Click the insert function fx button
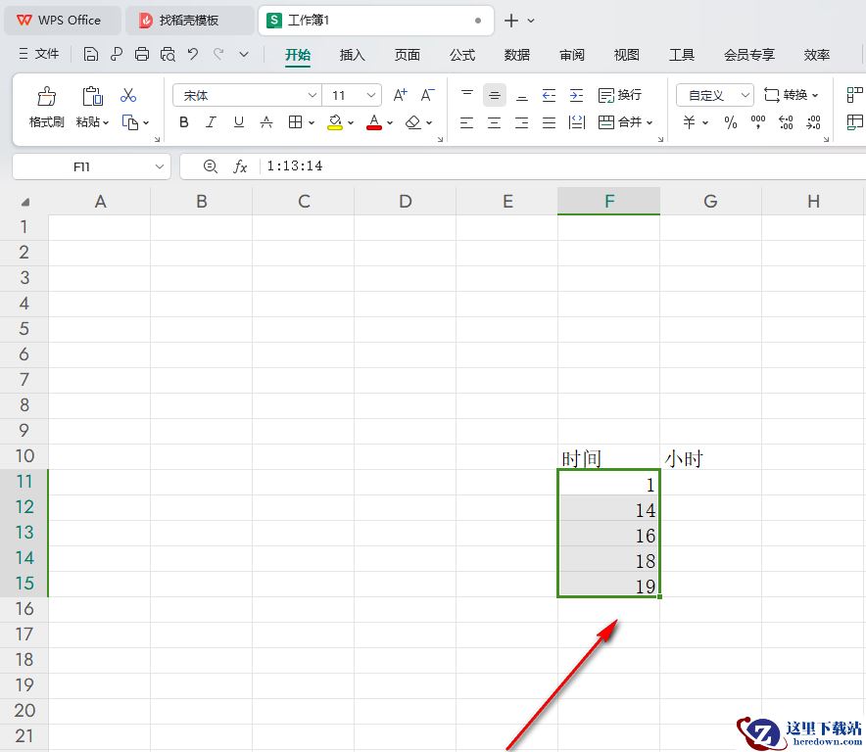The image size is (866, 752). [240, 166]
